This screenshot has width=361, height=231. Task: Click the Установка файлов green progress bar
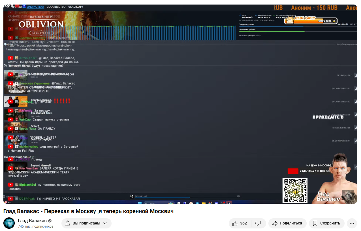[298, 31]
